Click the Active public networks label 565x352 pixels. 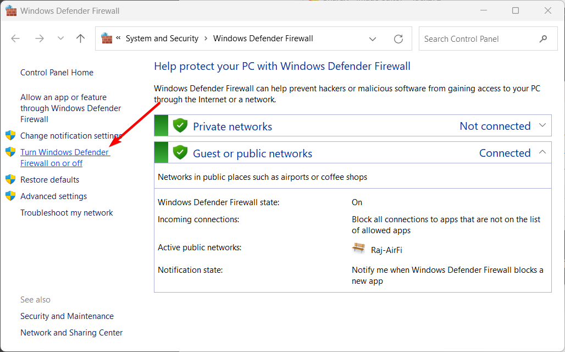[x=200, y=248]
